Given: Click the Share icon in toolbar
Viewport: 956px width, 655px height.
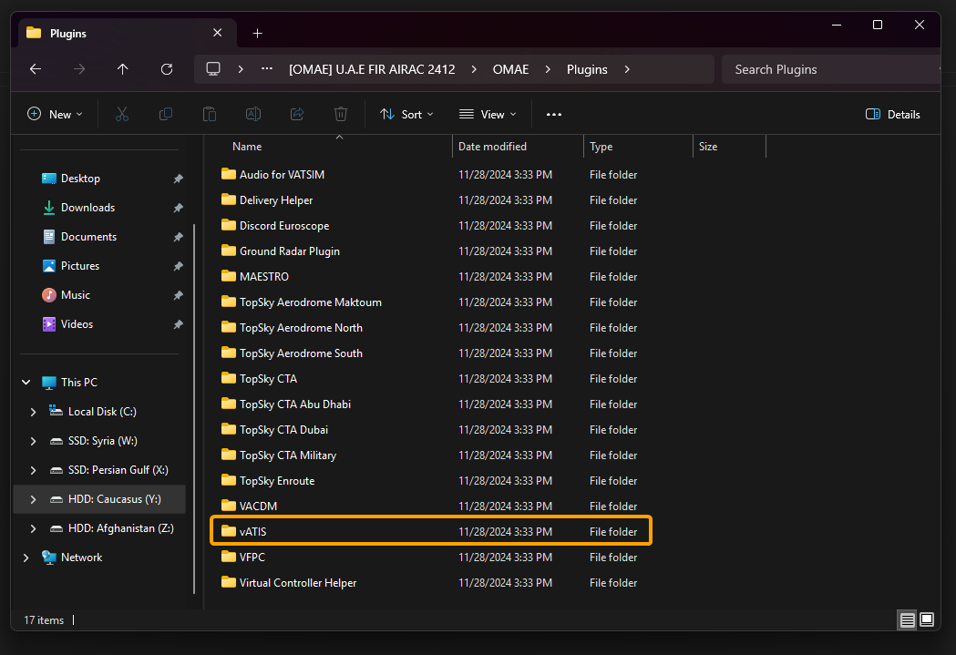Looking at the screenshot, I should (x=297, y=114).
